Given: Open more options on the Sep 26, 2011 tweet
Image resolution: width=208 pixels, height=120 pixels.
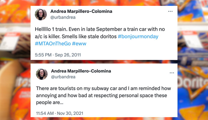Looking at the screenshot, I should (170, 11).
